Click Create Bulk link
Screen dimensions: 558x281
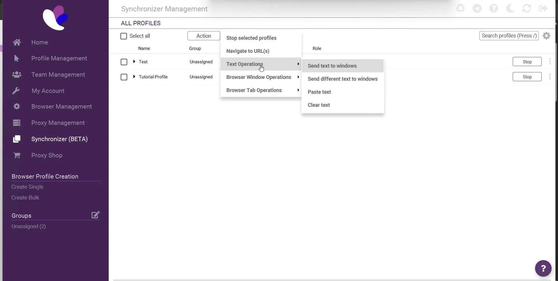(x=25, y=198)
